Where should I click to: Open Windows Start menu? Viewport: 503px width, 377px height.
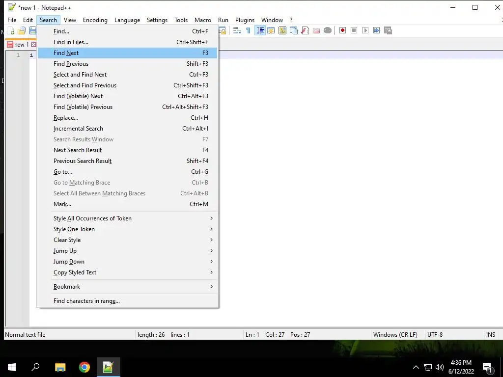tap(12, 367)
